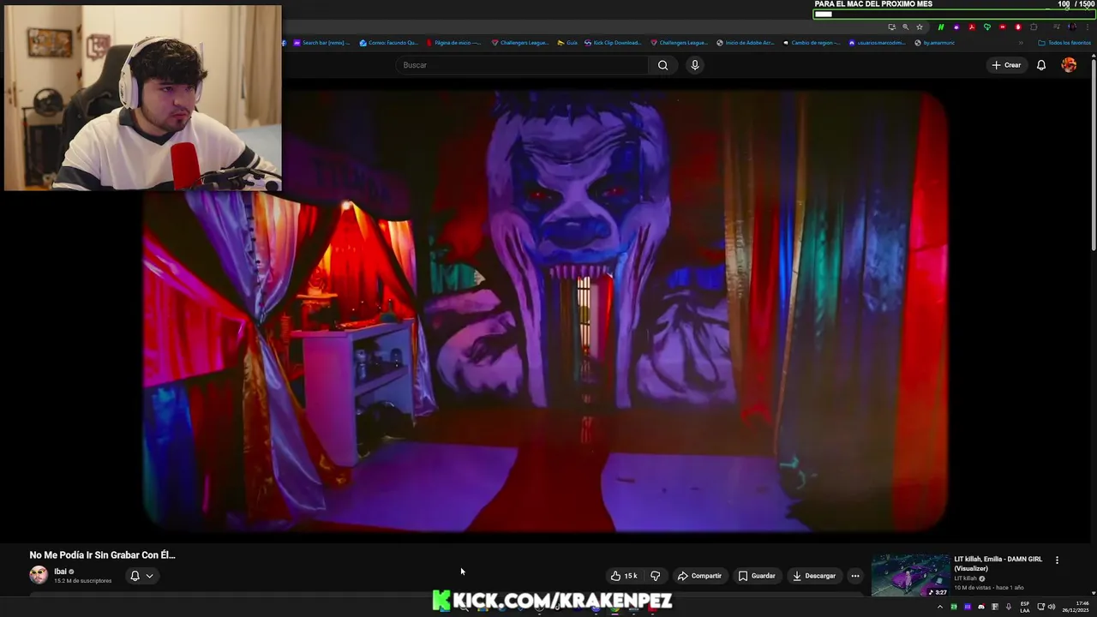Click the microphone tray icon

(x=1009, y=607)
